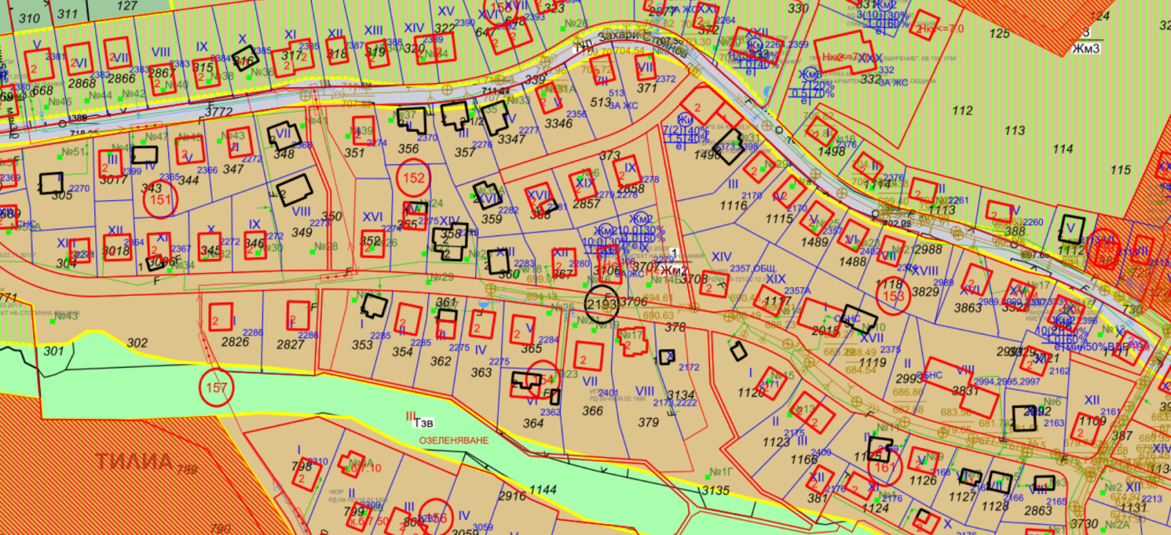Click parcel number 798
Viewport: 1171px width, 535px height.
pyautogui.click(x=302, y=466)
